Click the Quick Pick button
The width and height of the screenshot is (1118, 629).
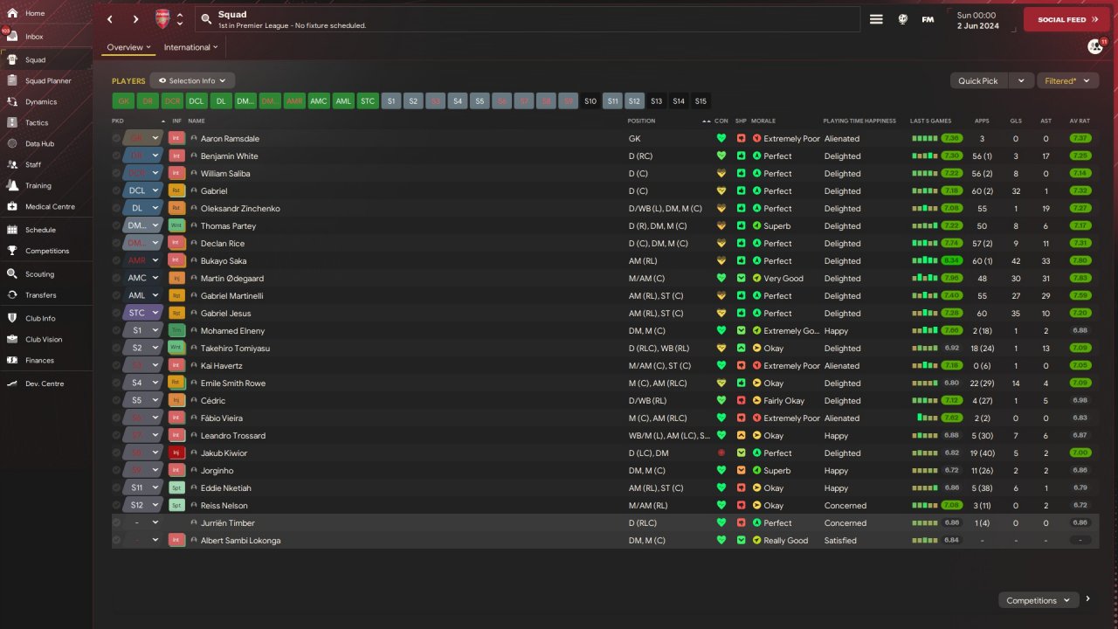(x=977, y=80)
